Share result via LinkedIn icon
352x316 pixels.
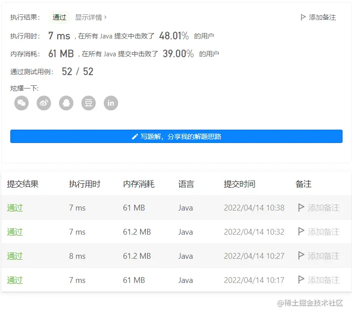click(x=111, y=103)
